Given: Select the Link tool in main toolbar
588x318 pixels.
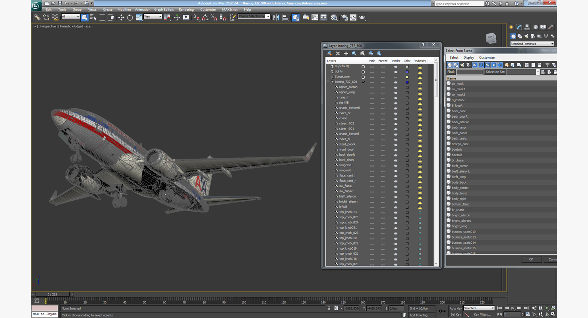Looking at the screenshot, I should point(37,17).
